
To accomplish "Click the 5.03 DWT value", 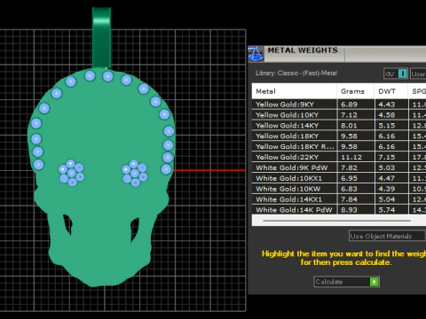I will [x=387, y=167].
